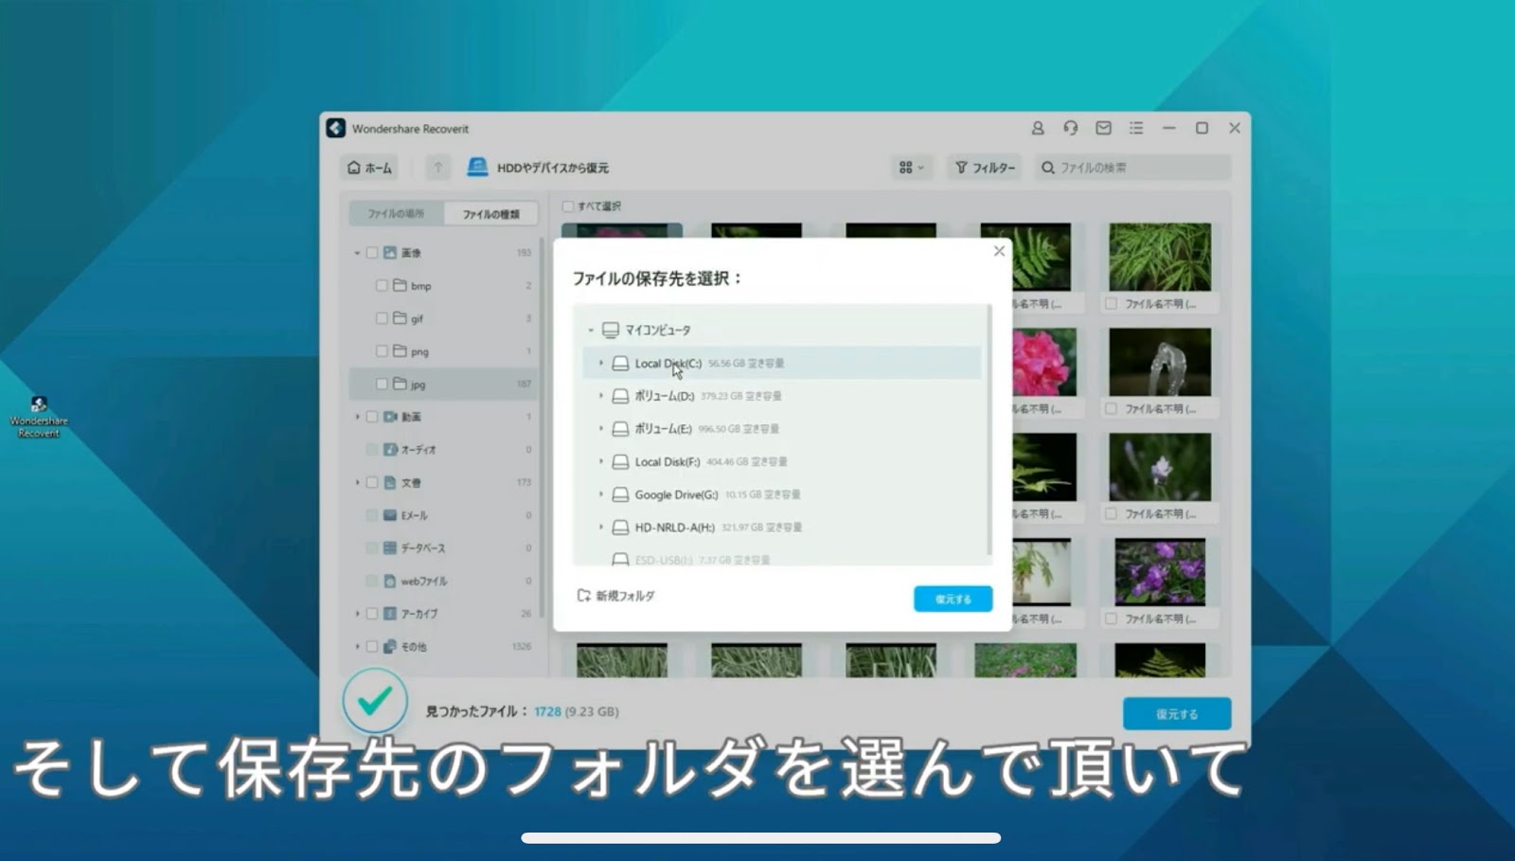Expand the その他 tree node

tap(357, 647)
